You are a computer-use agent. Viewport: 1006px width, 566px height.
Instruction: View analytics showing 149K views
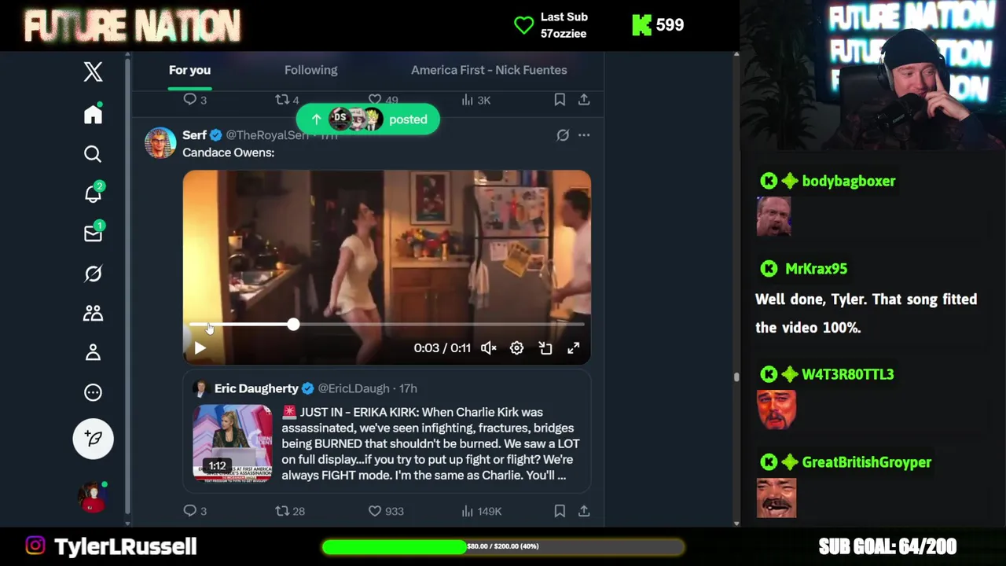pos(481,511)
